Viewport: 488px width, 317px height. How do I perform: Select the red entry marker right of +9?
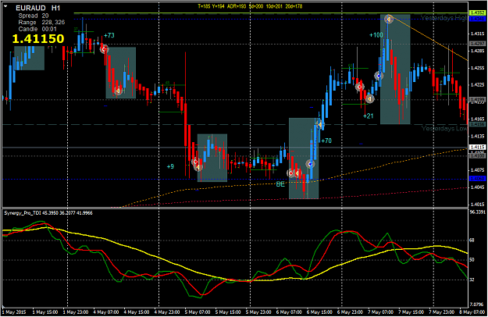click(x=195, y=162)
